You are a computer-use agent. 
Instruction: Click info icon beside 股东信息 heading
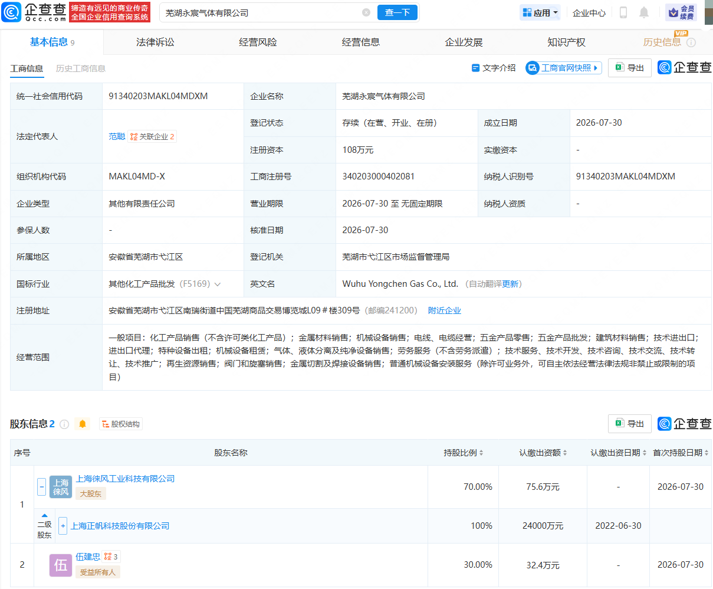point(64,424)
